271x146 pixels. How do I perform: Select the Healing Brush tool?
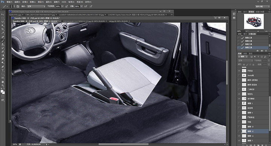pos(3,37)
